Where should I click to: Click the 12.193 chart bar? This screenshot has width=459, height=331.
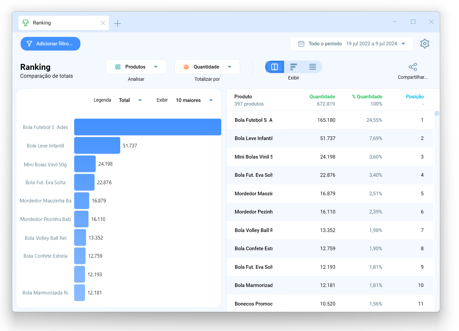click(79, 274)
